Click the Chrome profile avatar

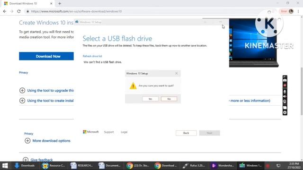point(291,11)
